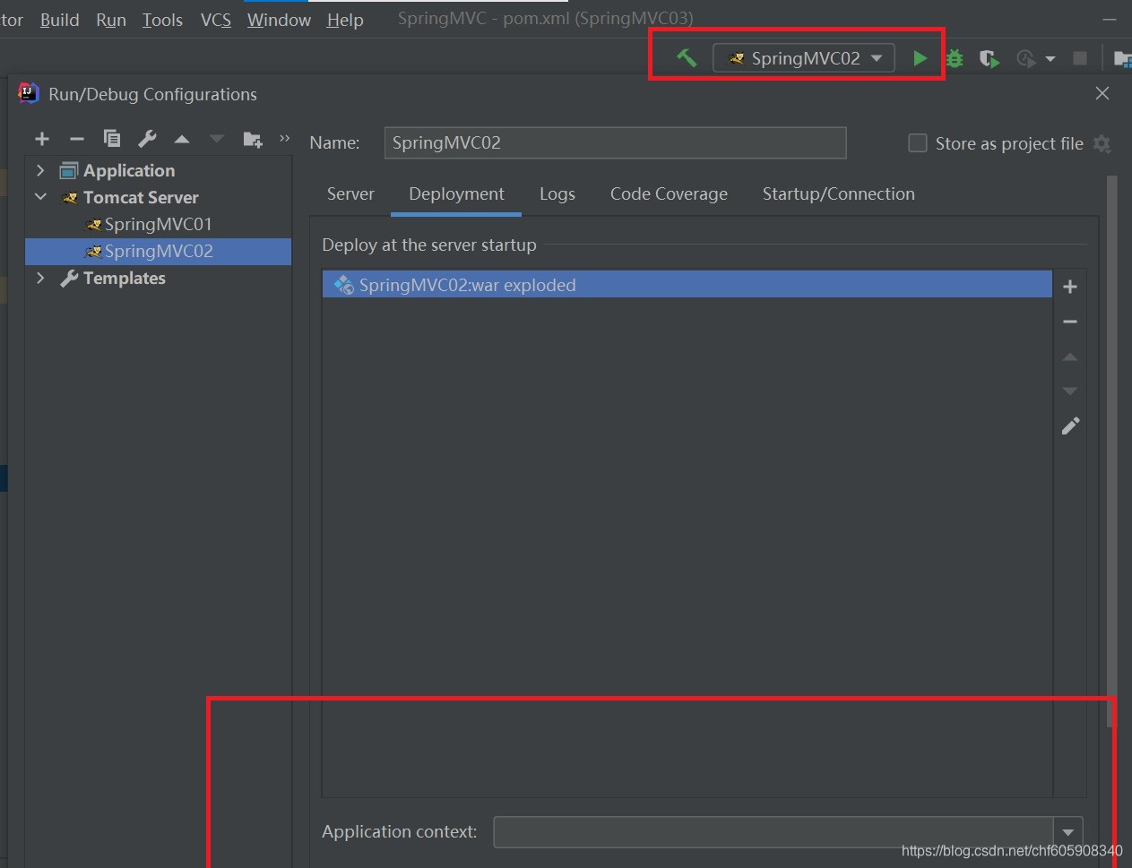Show more configuration toolbar actions chevron
This screenshot has width=1132, height=868.
pyautogui.click(x=285, y=138)
